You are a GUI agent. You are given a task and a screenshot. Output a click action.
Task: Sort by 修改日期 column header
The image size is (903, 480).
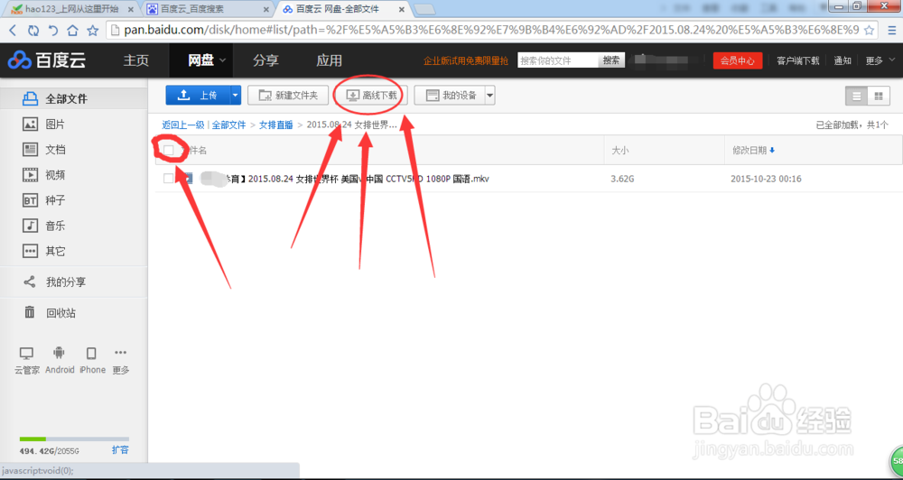753,150
